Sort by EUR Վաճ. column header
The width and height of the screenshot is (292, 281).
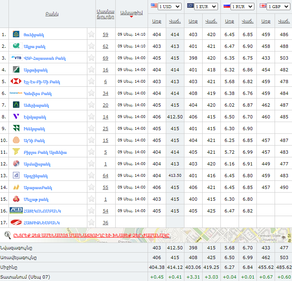click(211, 21)
